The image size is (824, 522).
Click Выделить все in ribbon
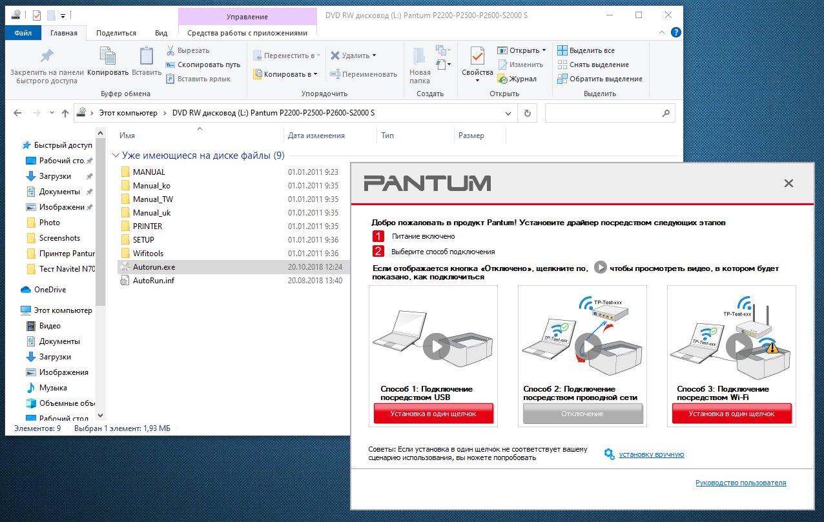pos(586,50)
